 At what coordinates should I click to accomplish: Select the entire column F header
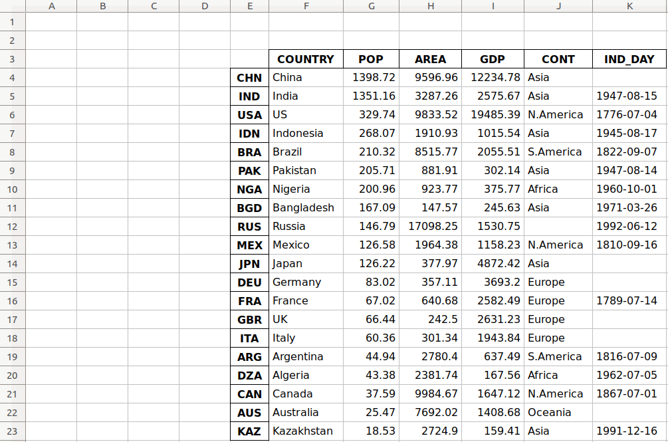(306, 6)
